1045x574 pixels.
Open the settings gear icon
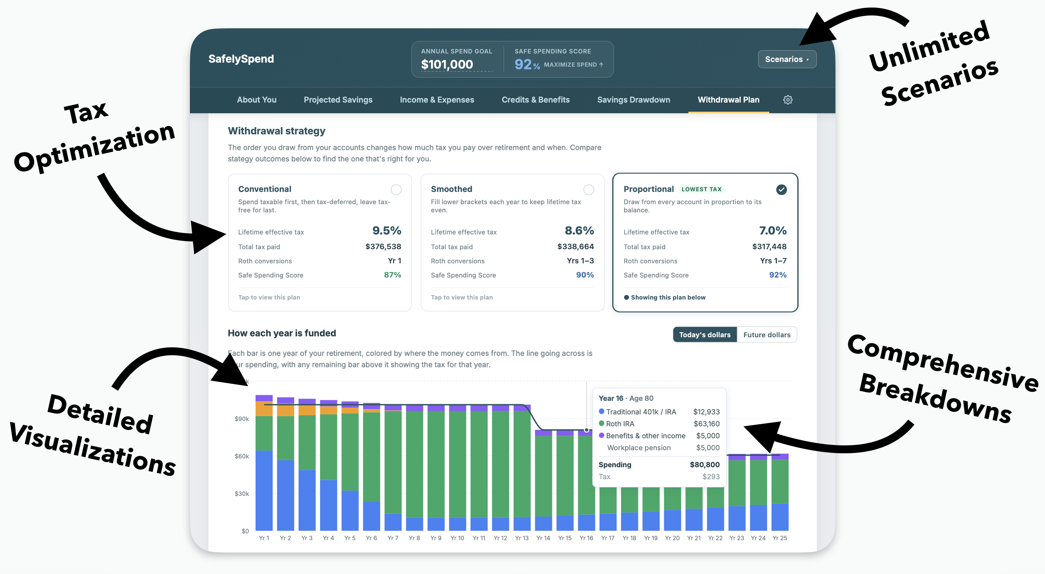[788, 100]
